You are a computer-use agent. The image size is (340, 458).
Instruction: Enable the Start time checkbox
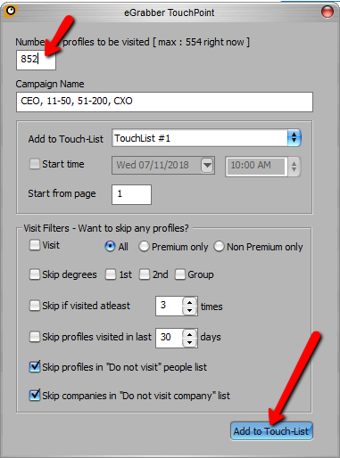click(35, 164)
